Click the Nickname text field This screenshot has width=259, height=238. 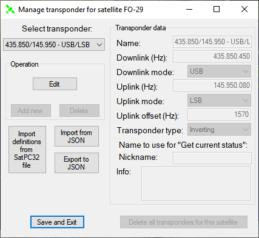(x=212, y=158)
